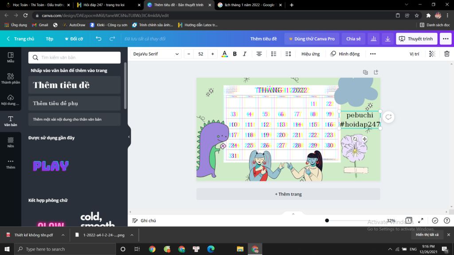Screen dimensions: 454x255
Task: Toggle bold formatting
Action: (x=235, y=54)
